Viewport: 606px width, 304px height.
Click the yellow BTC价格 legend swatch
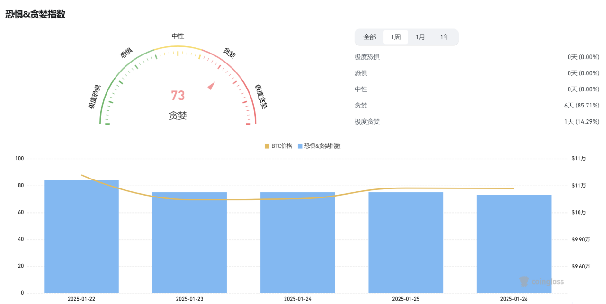(x=267, y=146)
